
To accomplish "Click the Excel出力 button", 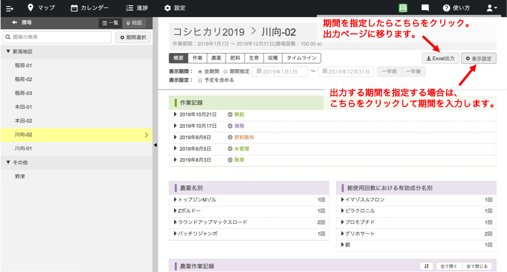I will click(440, 59).
